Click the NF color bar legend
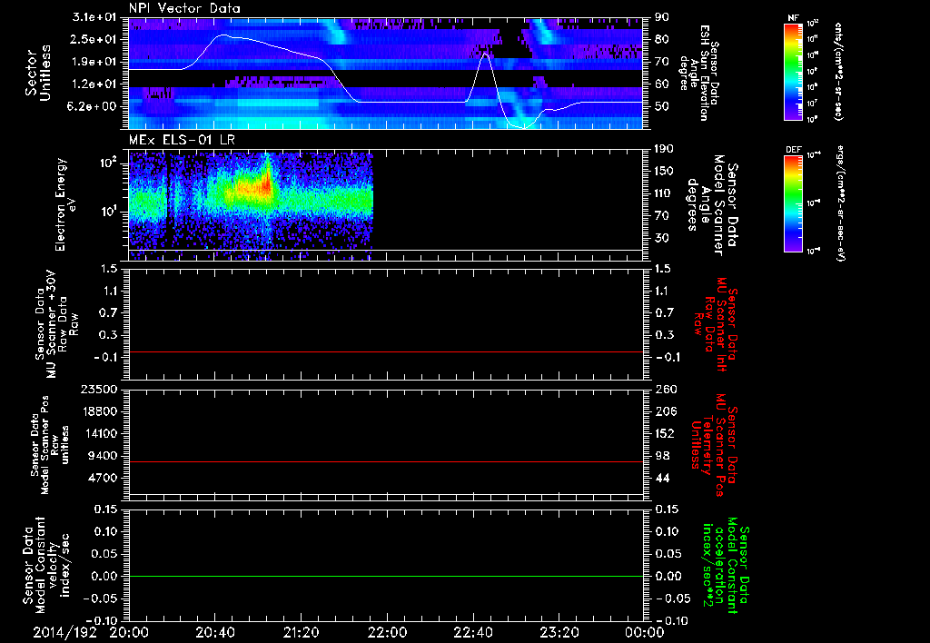Viewport: 930px width, 643px height. click(794, 72)
